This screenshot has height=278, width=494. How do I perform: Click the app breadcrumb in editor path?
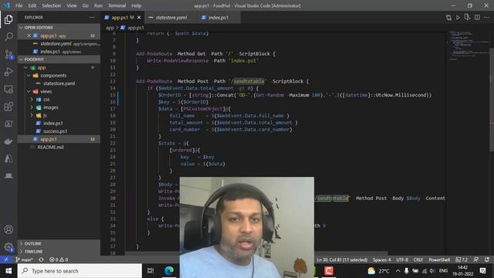[x=110, y=28]
